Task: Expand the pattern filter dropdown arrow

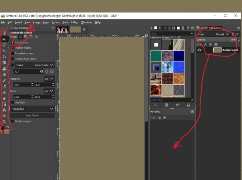Action: pyautogui.click(x=192, y=33)
